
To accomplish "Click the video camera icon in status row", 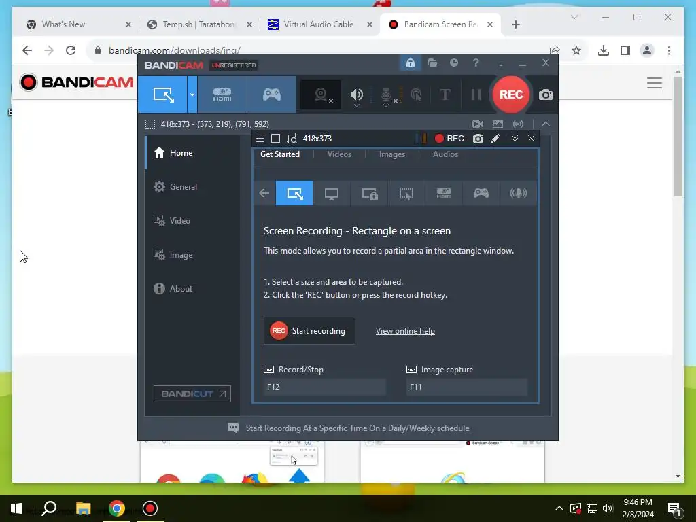I will pos(477,124).
